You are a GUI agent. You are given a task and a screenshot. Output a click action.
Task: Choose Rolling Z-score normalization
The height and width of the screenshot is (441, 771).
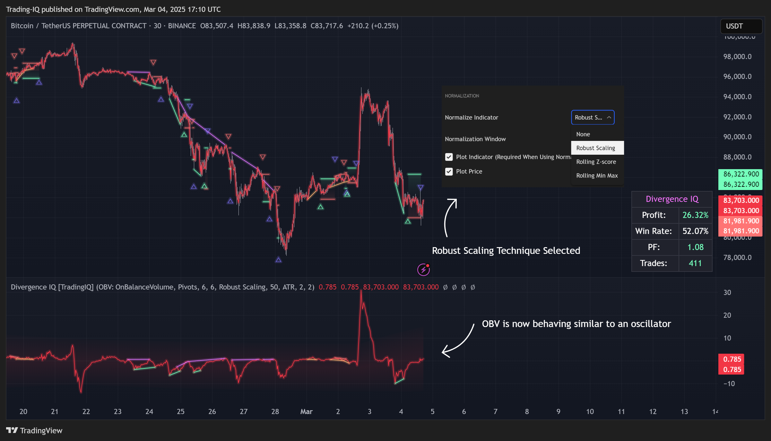597,162
